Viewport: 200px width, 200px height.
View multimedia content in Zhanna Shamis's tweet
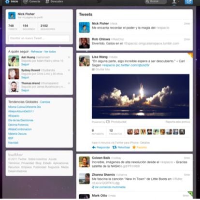[x=109, y=187]
